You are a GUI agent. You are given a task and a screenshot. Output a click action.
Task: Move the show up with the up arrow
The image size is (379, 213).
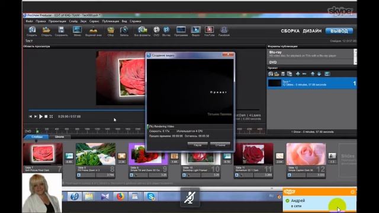click(313, 74)
